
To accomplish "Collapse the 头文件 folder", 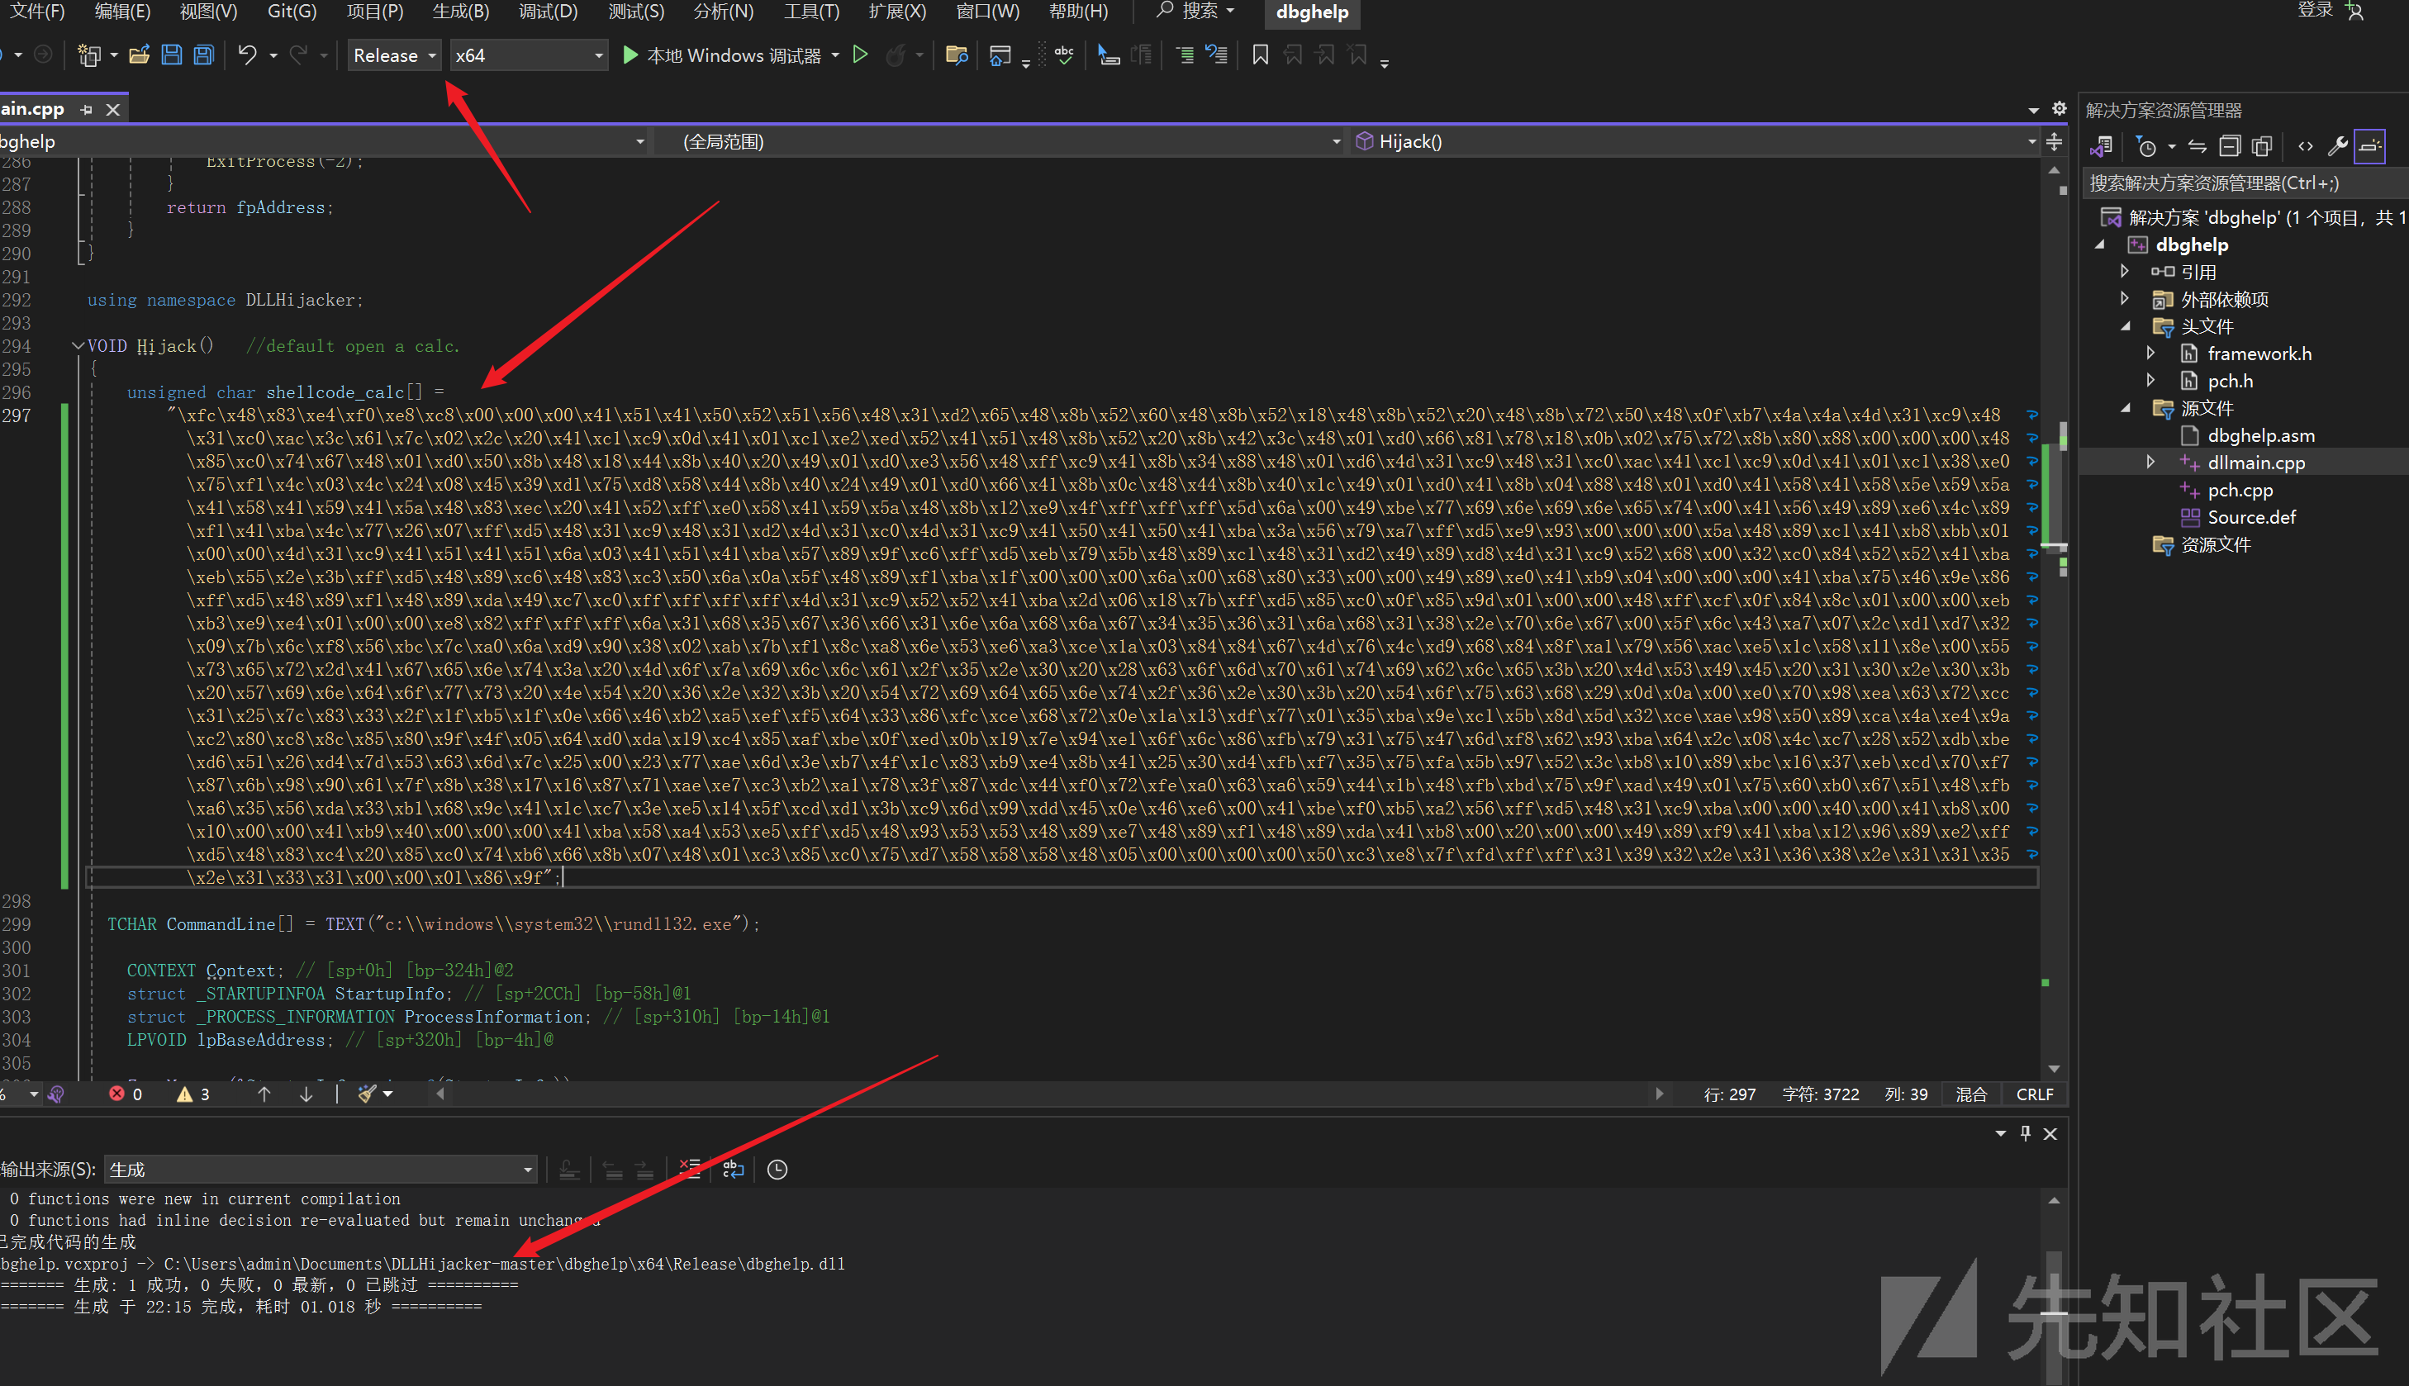I will coord(2125,325).
